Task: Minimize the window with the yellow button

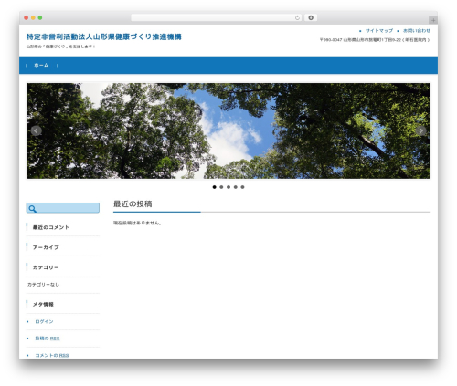Action: click(33, 17)
